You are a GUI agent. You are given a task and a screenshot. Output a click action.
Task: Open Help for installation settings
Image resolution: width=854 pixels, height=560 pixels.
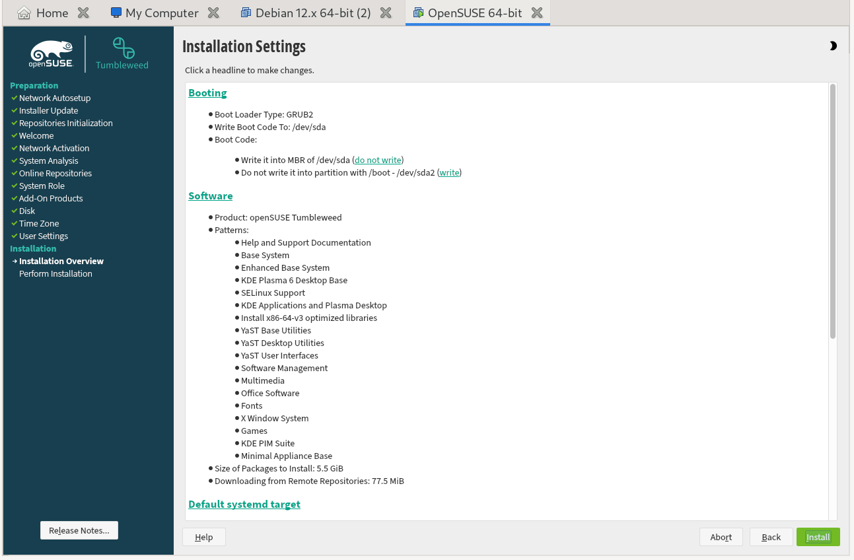pyautogui.click(x=204, y=537)
